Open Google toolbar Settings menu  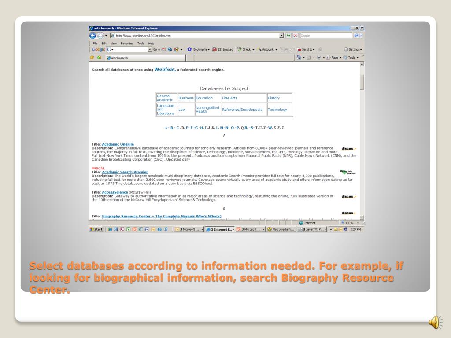[x=353, y=49]
